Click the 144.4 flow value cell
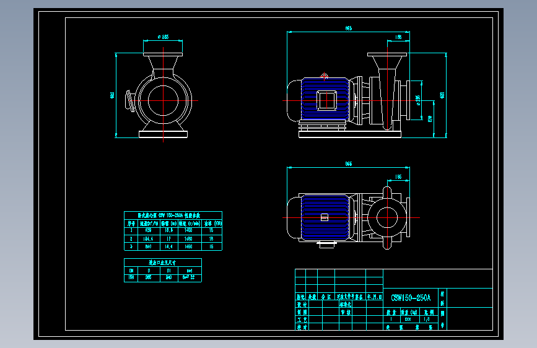The image size is (537, 348). (x=148, y=239)
